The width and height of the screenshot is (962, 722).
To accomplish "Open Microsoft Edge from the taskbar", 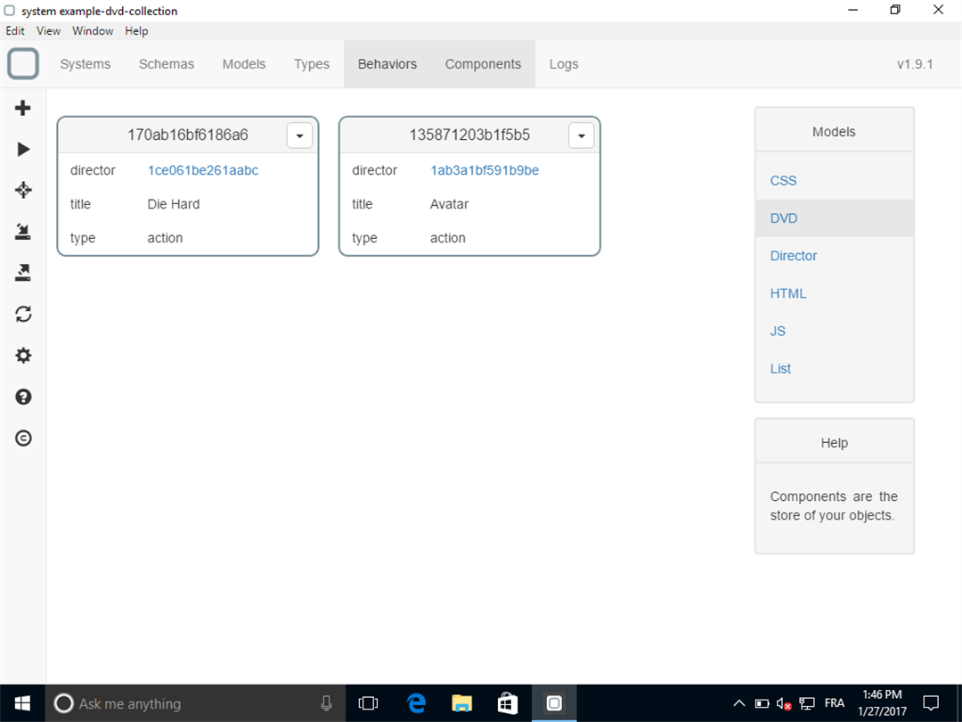I will [x=416, y=703].
